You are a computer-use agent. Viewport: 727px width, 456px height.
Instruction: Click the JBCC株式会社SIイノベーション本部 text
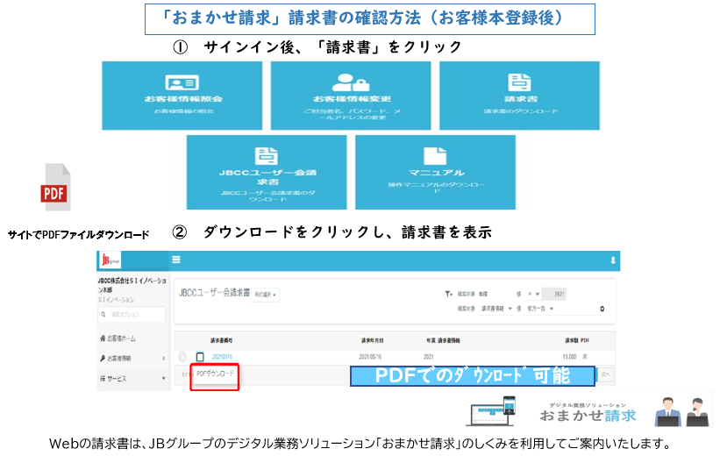click(x=132, y=285)
